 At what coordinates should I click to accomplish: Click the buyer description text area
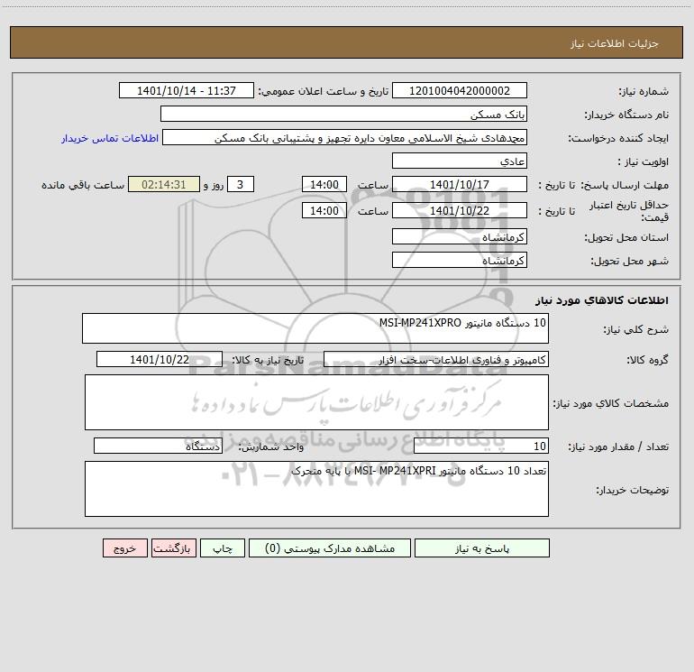(316, 489)
